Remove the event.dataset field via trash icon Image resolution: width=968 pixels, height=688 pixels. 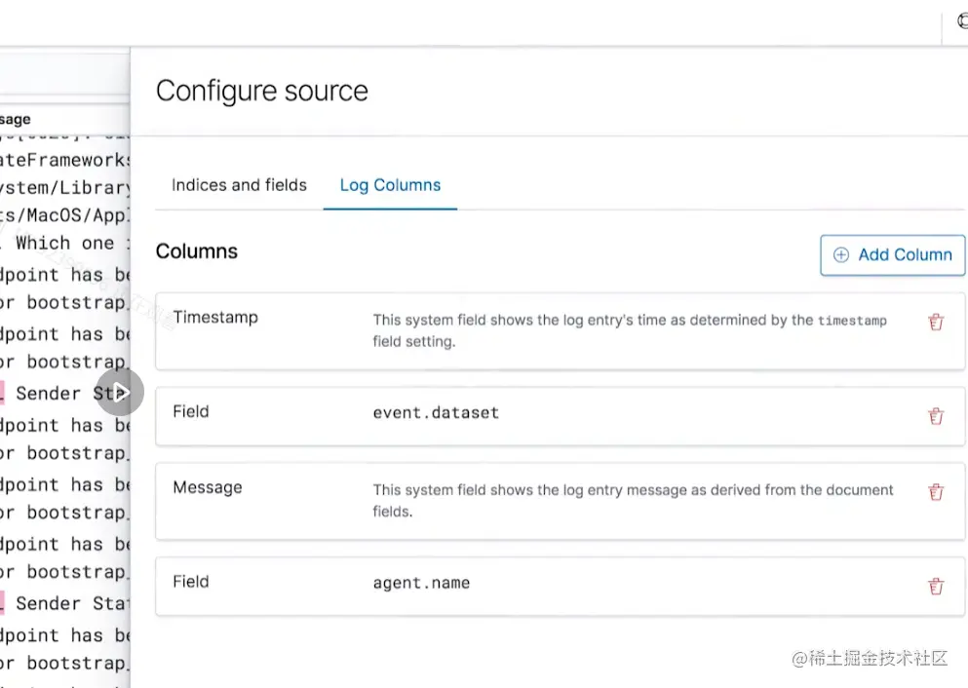click(x=936, y=417)
